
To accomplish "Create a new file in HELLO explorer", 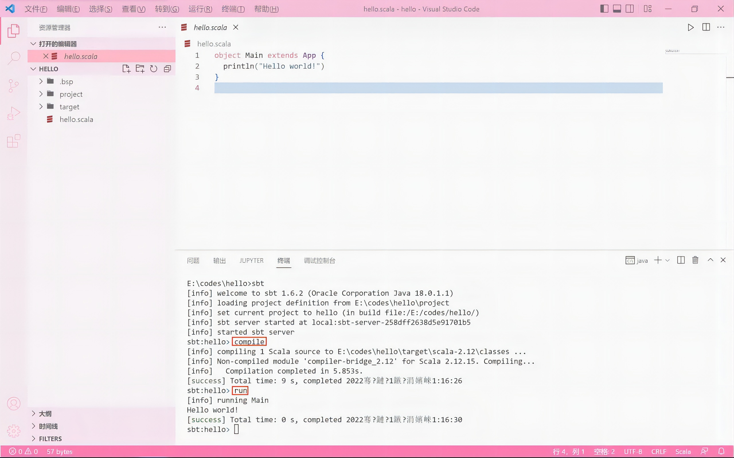I will (x=126, y=68).
